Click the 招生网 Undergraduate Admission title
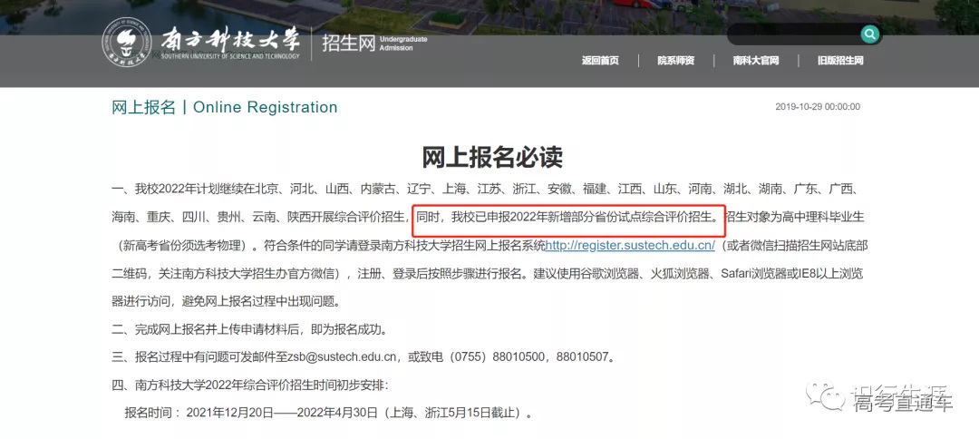The width and height of the screenshot is (979, 439). [x=374, y=44]
